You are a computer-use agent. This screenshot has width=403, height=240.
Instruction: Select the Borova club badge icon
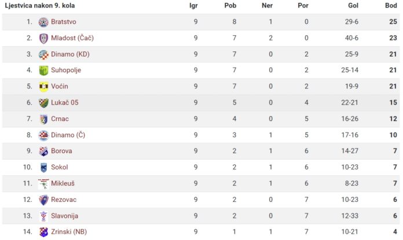tap(43, 152)
